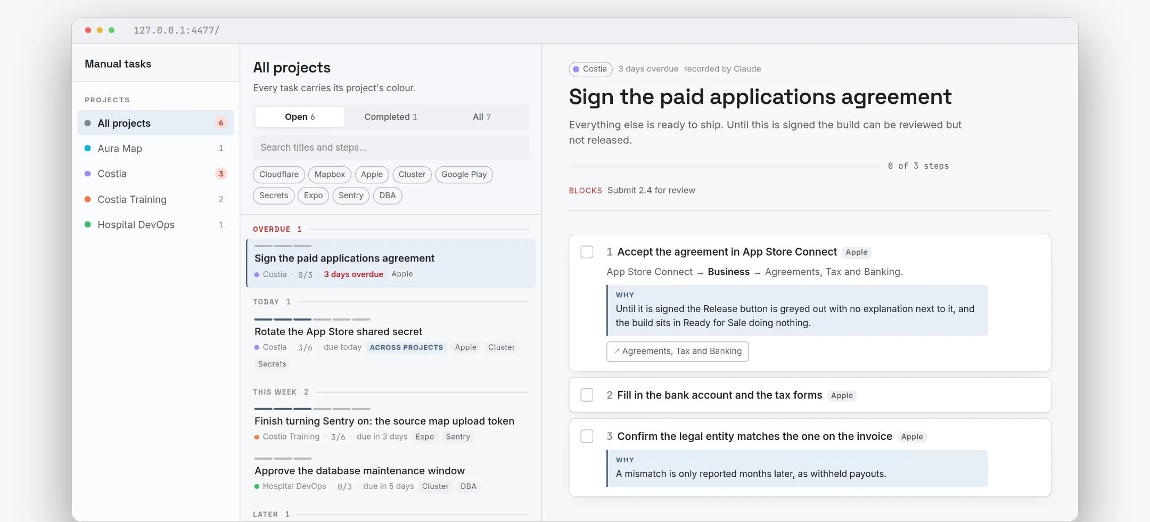Click the Secrets tag on Rotate shared secret task
The image size is (1150, 522).
click(272, 364)
